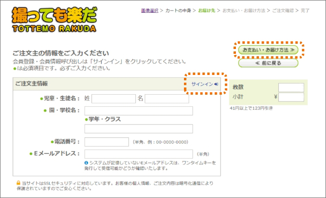Click the blue info icon under Eメールアドレス
Image resolution: width=326 pixels, height=198 pixels.
[x=86, y=163]
